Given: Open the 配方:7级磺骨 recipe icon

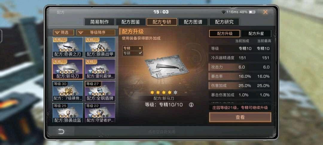Looking at the screenshot, I should [68, 91].
